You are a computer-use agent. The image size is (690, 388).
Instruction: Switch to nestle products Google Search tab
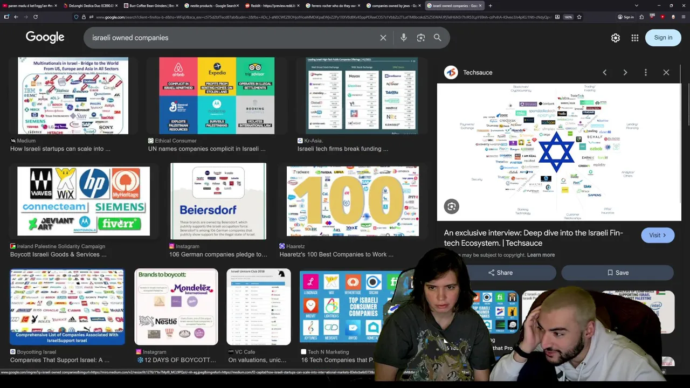click(x=211, y=5)
